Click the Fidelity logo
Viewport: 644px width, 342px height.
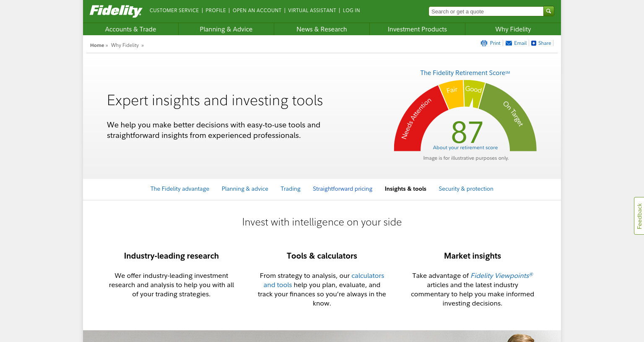click(x=116, y=11)
